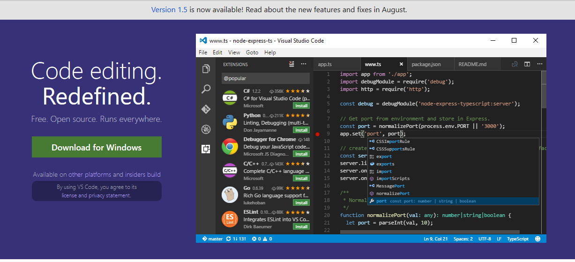Click the feedback smiley in the status bar
This screenshot has height=262, width=575.
pyautogui.click(x=538, y=239)
